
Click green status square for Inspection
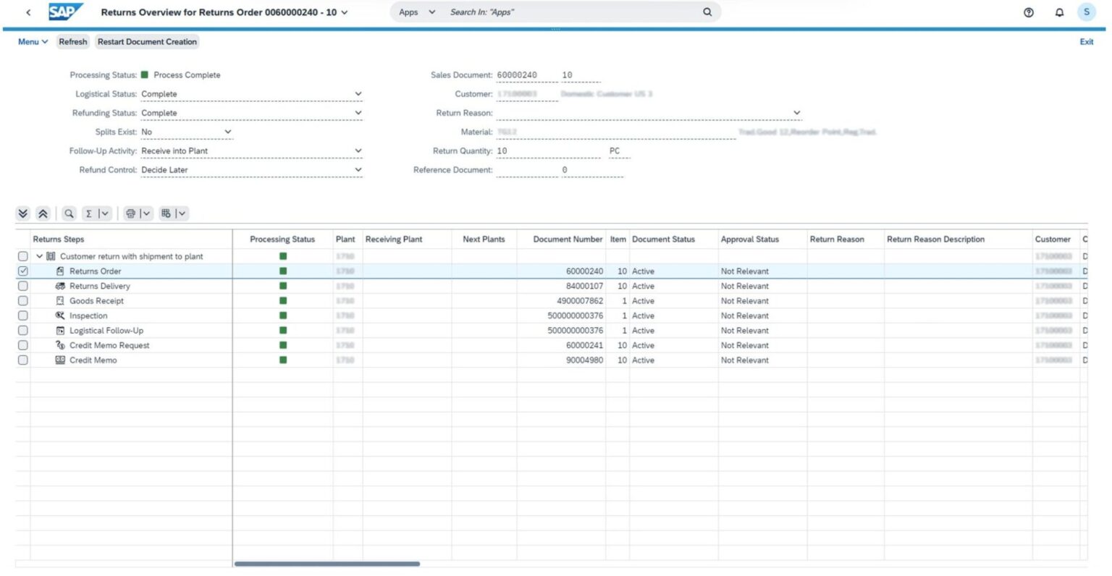pyautogui.click(x=283, y=315)
